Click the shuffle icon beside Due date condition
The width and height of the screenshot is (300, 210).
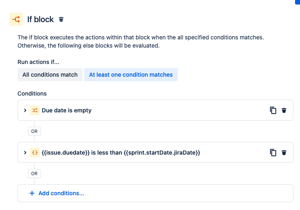35,110
